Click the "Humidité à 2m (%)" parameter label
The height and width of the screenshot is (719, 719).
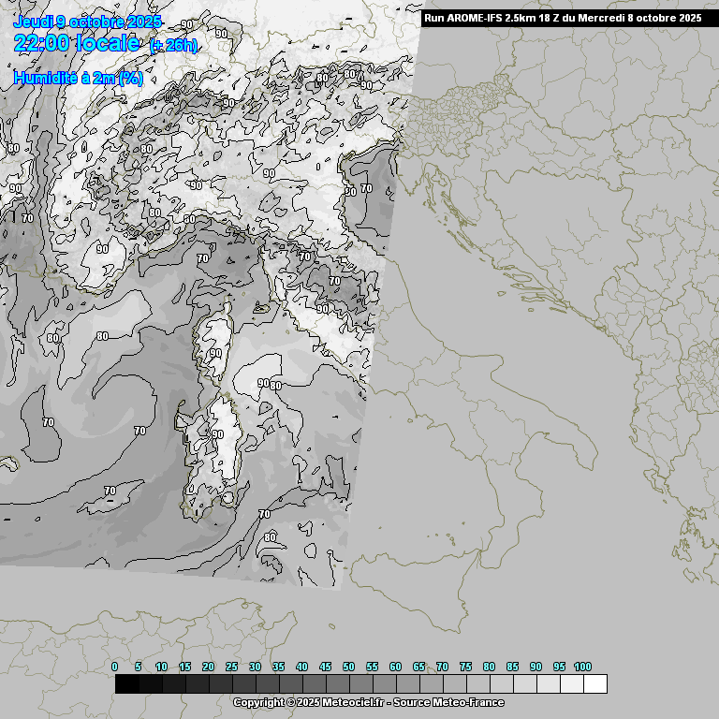[x=79, y=79]
